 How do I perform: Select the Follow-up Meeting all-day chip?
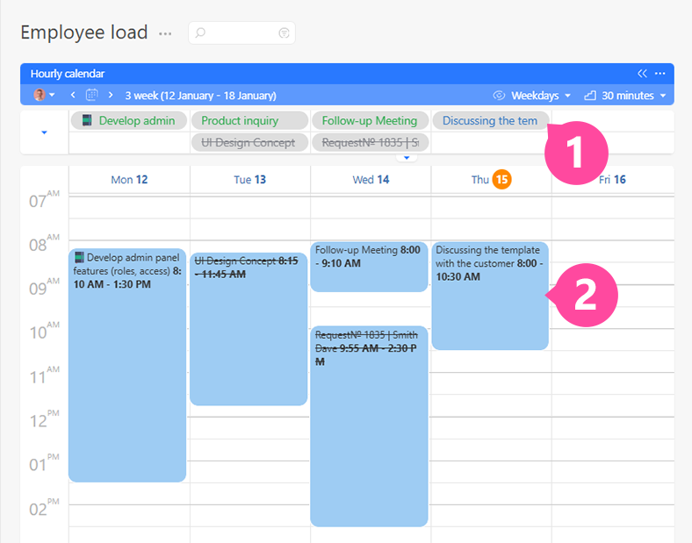(370, 120)
